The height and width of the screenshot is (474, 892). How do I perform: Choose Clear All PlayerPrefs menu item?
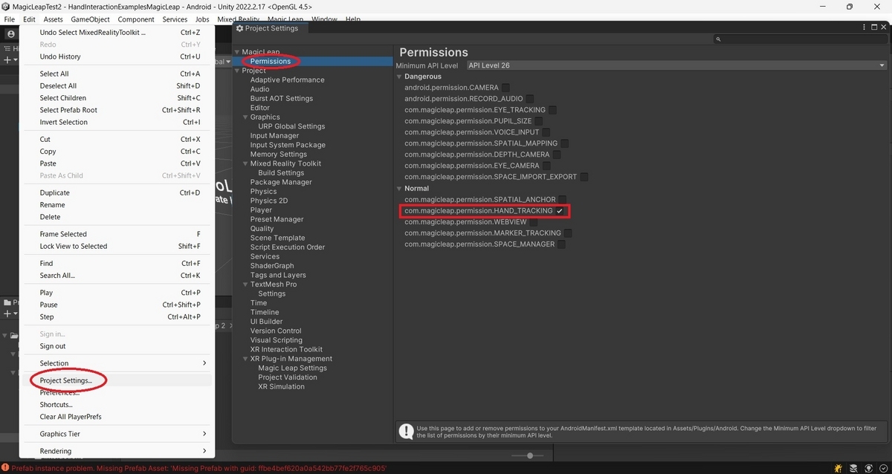[x=117, y=417]
